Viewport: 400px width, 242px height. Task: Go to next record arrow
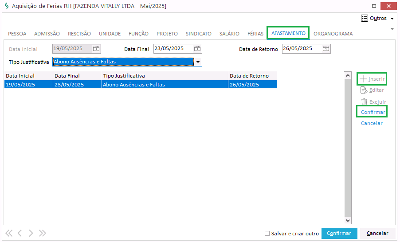click(x=31, y=233)
